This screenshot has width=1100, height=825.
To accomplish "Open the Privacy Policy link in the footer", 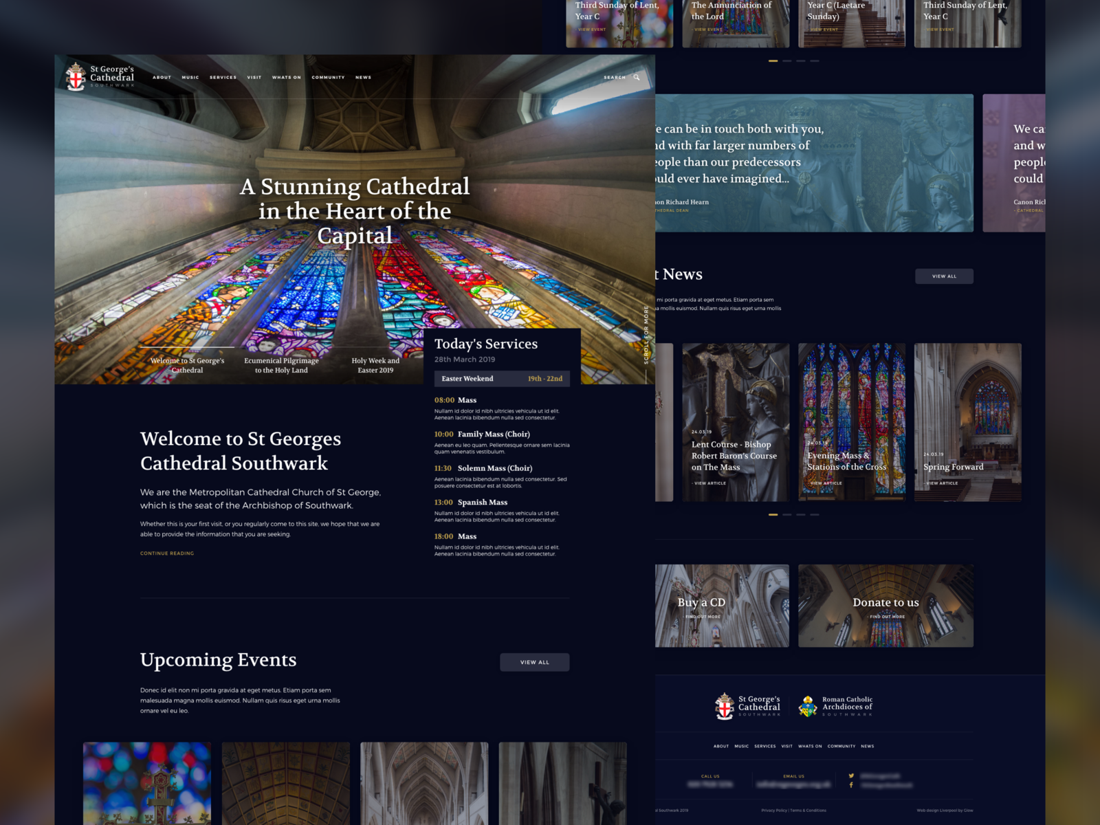I will pos(775,810).
